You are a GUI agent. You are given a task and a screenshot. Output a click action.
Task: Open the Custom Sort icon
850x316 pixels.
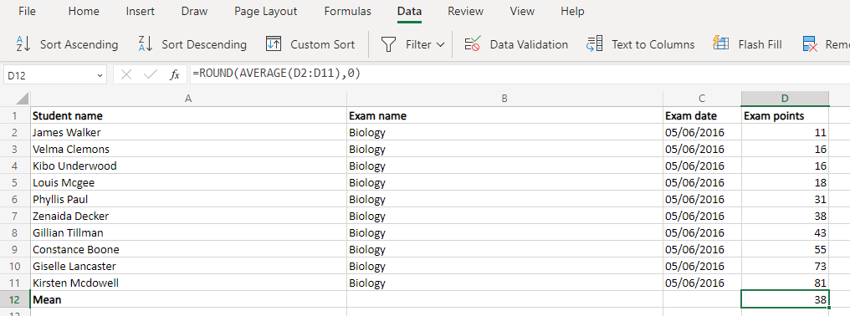click(274, 44)
